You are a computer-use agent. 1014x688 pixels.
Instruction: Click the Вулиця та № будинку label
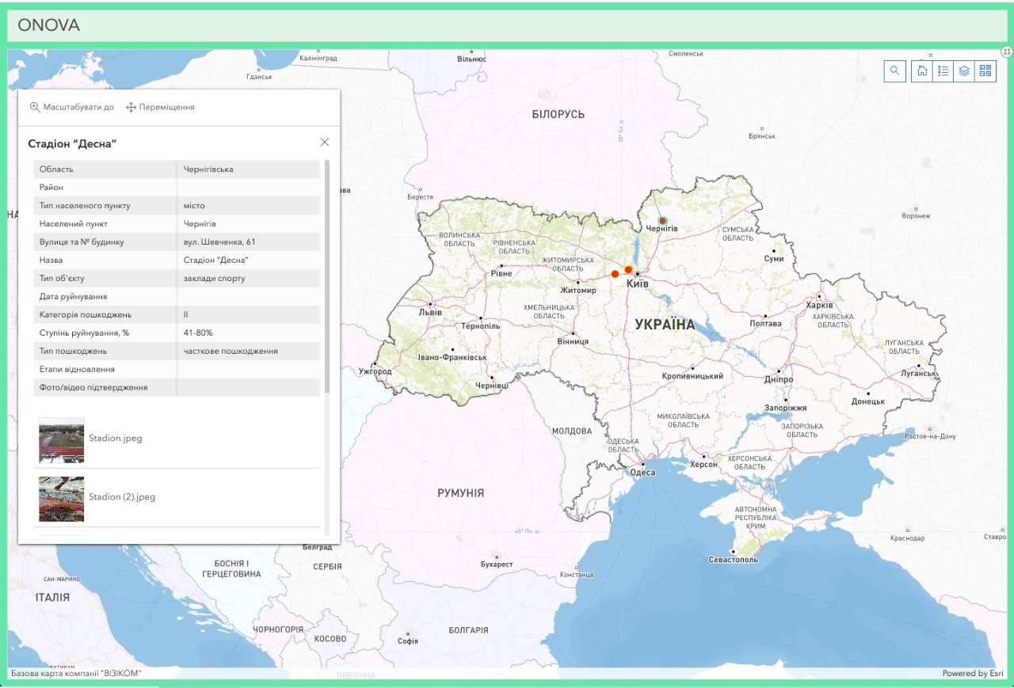click(x=82, y=242)
